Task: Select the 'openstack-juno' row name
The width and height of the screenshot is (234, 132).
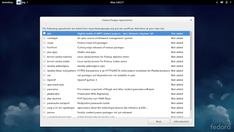Action: pos(56,85)
